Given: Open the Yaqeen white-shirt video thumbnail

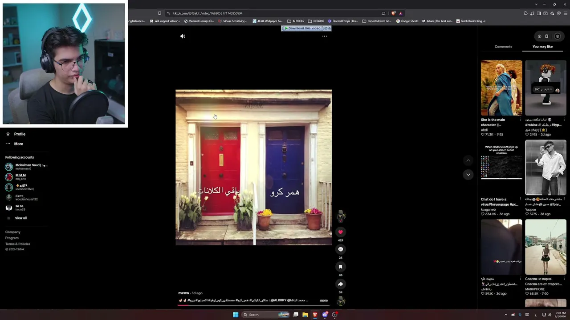Looking at the screenshot, I should point(546,168).
